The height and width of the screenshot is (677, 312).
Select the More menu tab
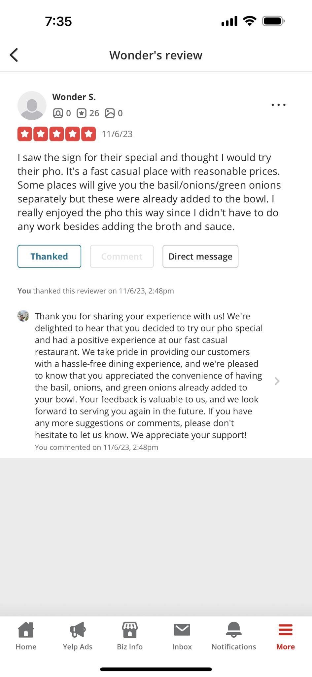click(x=286, y=636)
